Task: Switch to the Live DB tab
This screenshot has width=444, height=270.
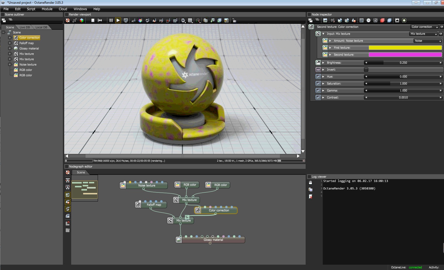Action: [25, 27]
